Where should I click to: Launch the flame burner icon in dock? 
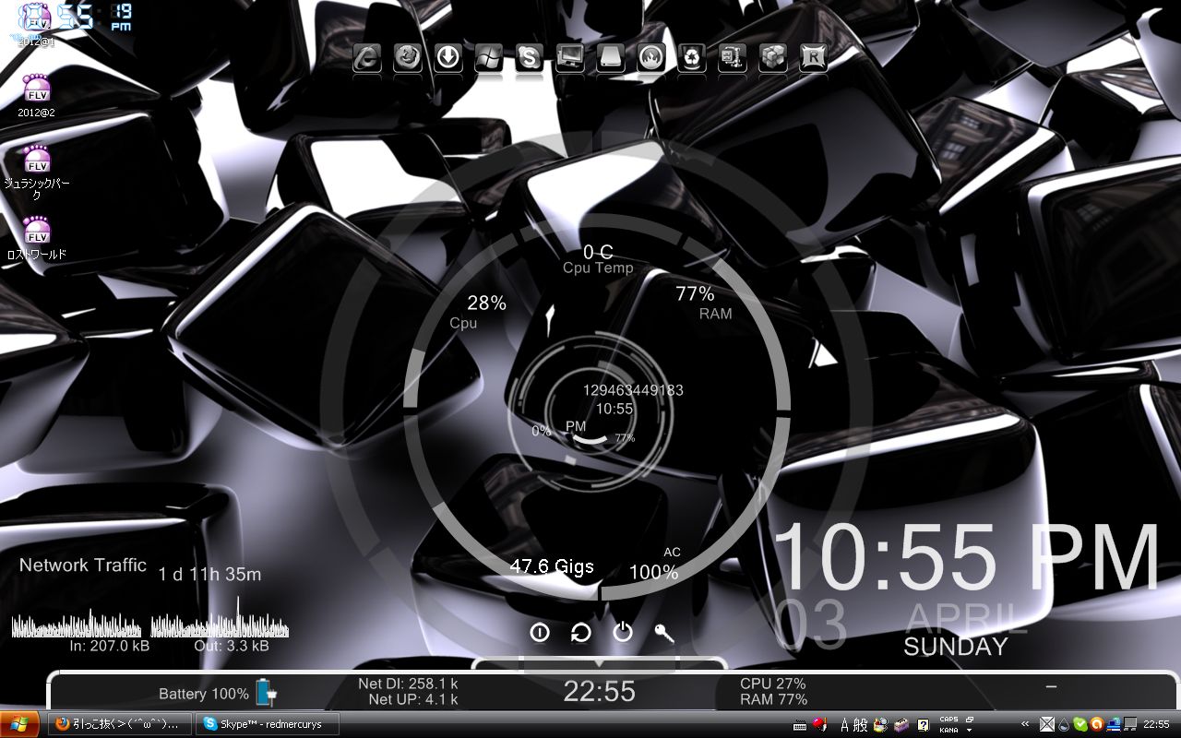click(x=650, y=58)
